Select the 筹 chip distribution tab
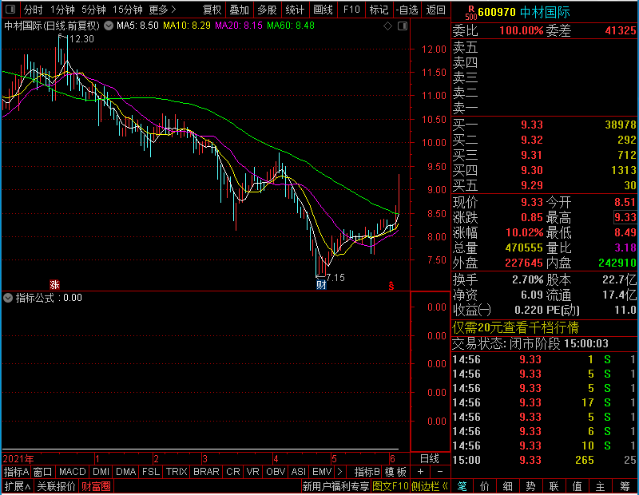The height and width of the screenshot is (495, 639). coord(625,486)
